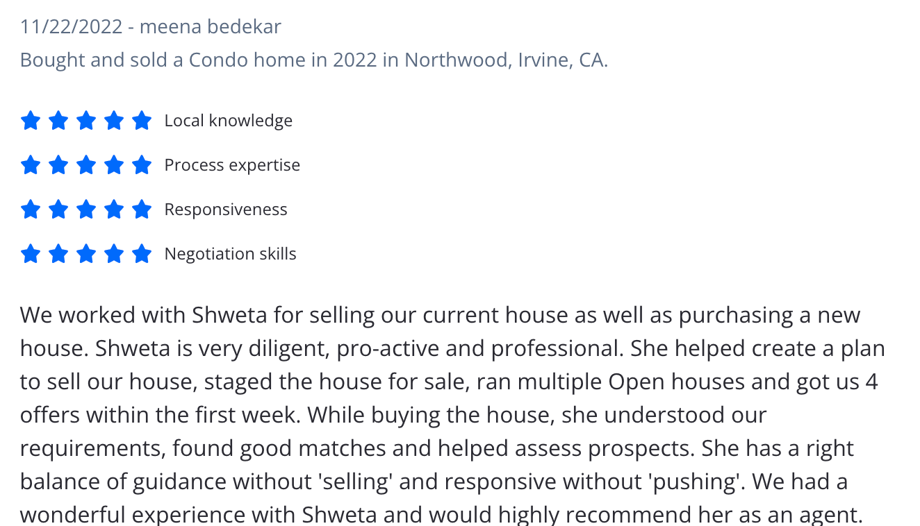Click the Negotiation skills label

pos(230,254)
